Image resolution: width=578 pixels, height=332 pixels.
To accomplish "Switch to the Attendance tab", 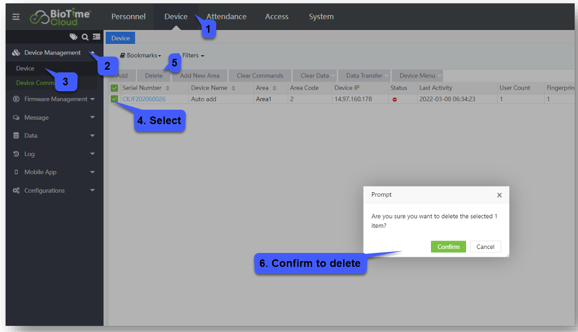I will pyautogui.click(x=226, y=17).
